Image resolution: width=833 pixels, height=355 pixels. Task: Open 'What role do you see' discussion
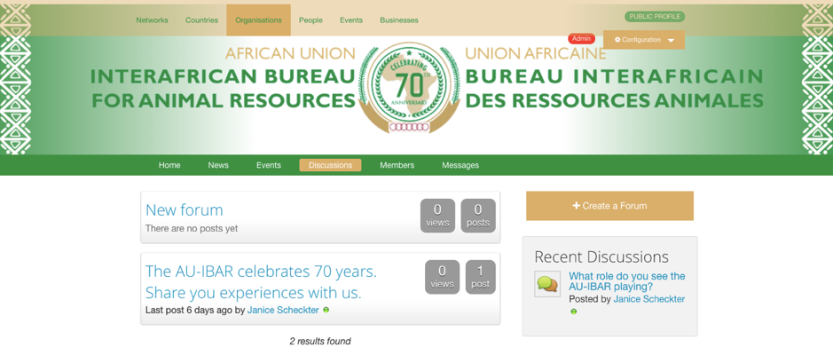click(627, 281)
